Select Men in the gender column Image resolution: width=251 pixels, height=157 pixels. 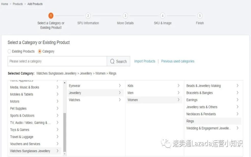130,93
